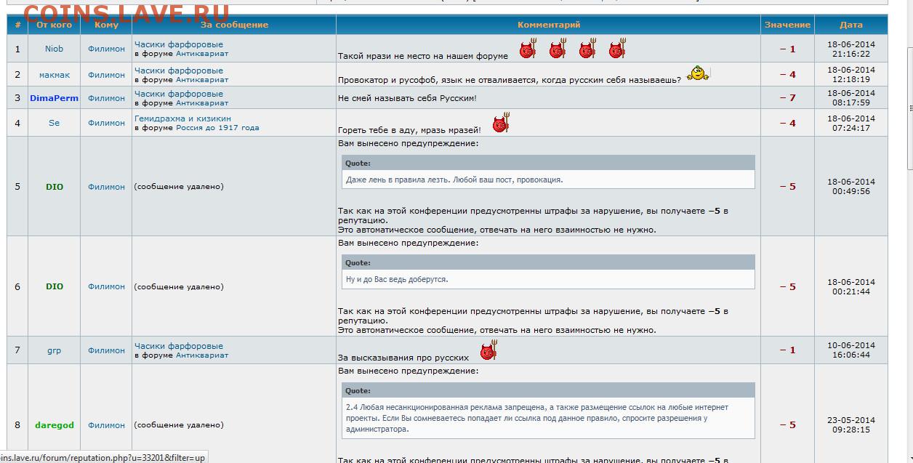Click value −1 in Niob's row

(x=788, y=49)
